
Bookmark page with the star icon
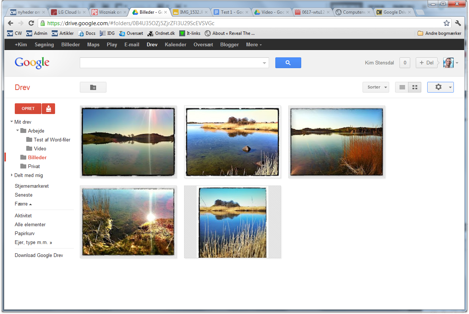coord(446,23)
